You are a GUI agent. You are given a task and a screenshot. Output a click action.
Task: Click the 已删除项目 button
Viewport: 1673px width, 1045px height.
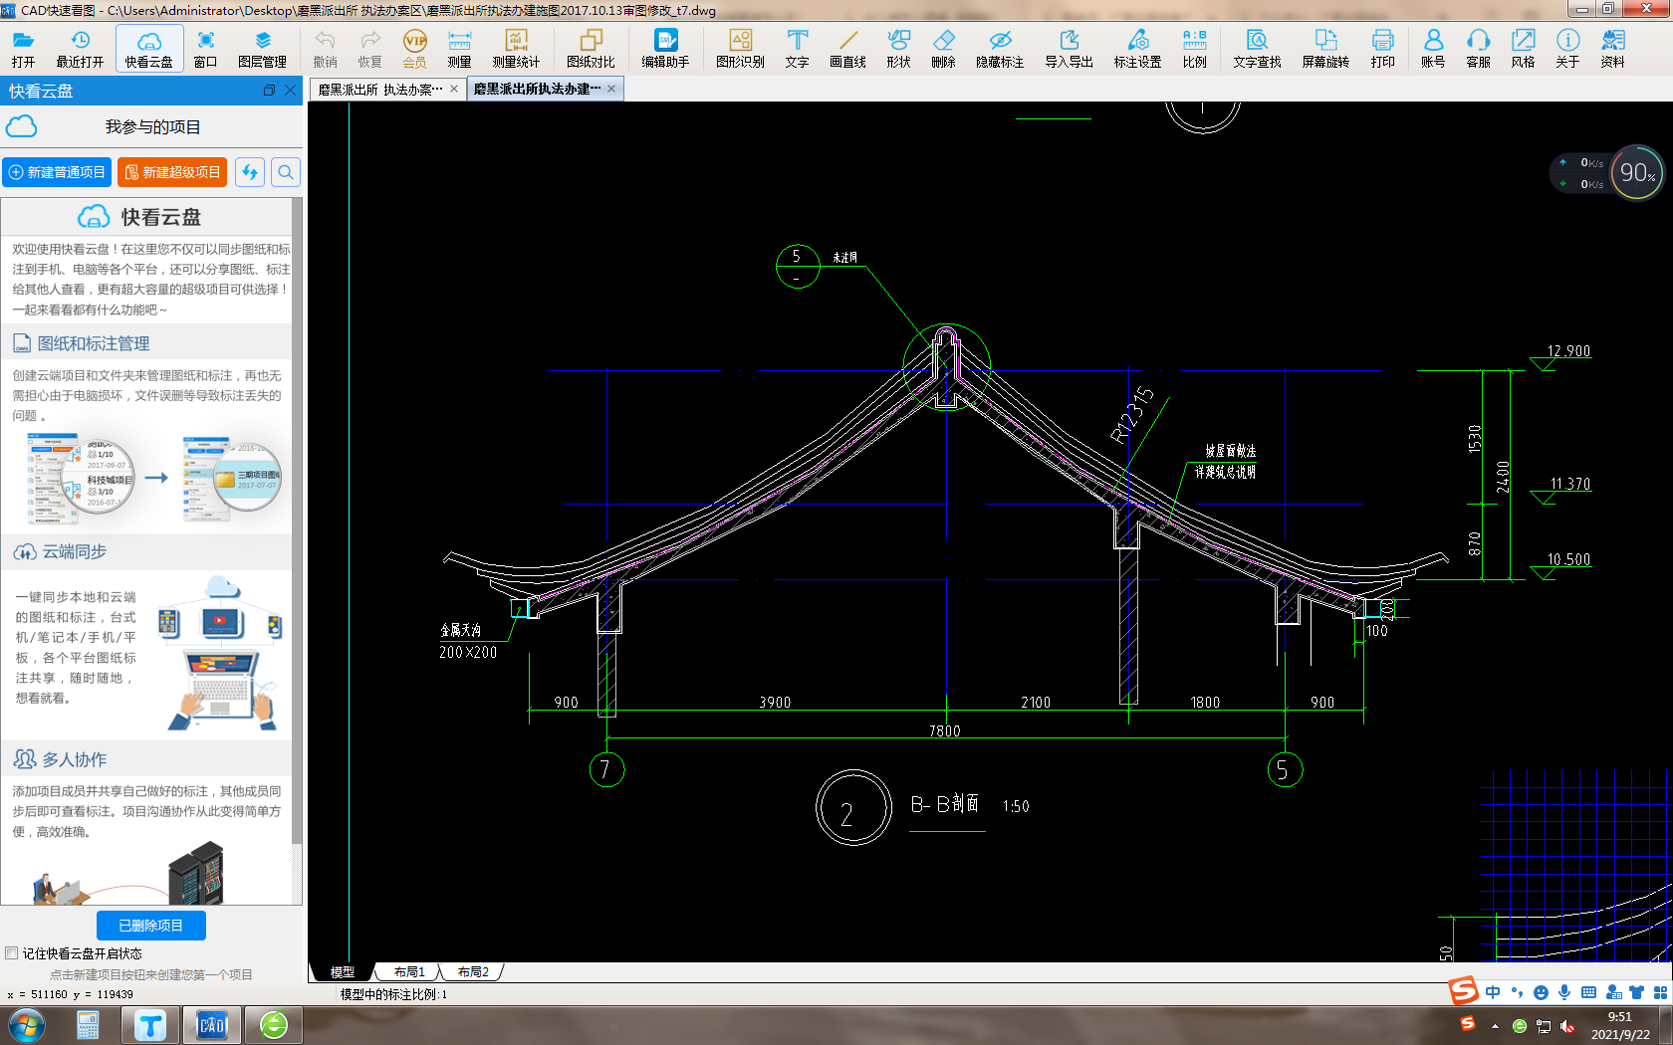pyautogui.click(x=151, y=926)
